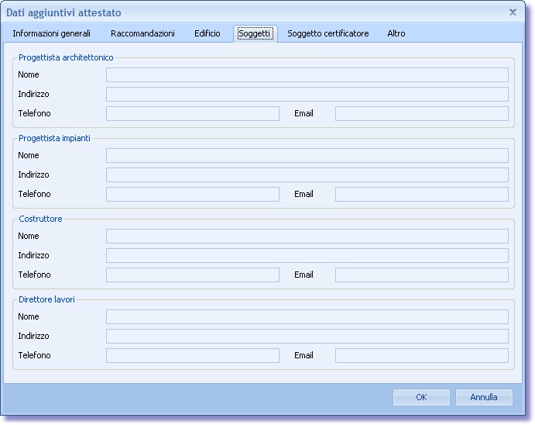The height and width of the screenshot is (425, 535).
Task: Click Nome field under Progettista impianti
Action: tap(307, 155)
